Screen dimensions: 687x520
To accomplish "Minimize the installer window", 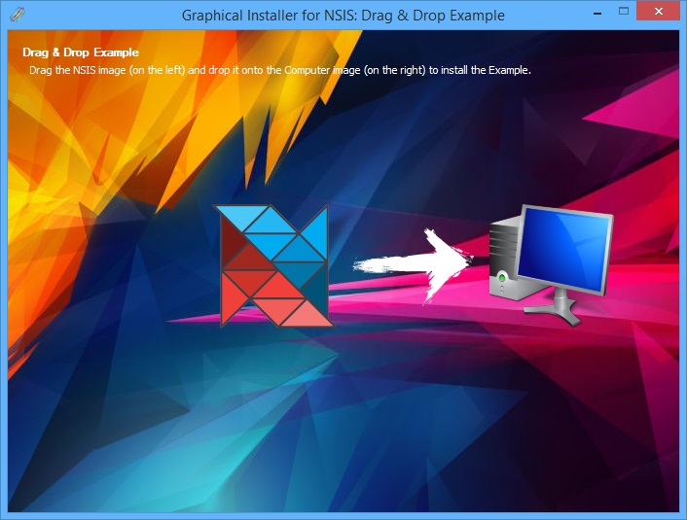I will 597,14.
